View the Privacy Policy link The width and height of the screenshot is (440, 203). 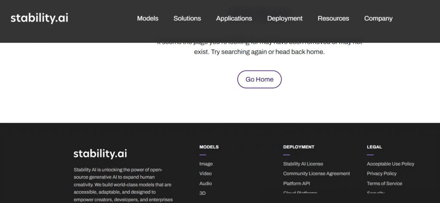click(x=382, y=174)
